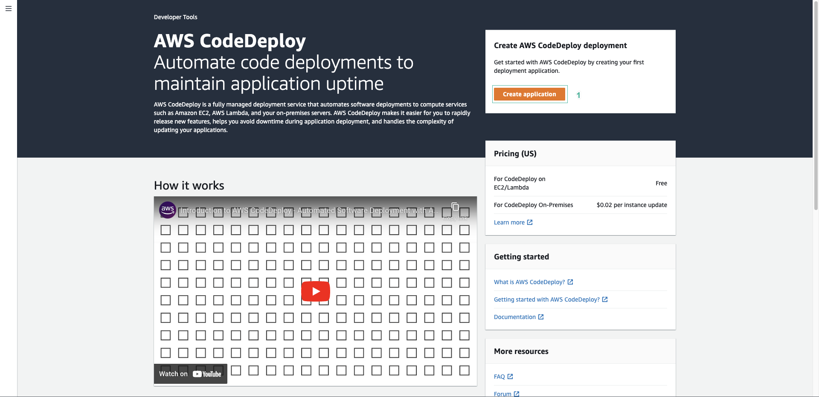The width and height of the screenshot is (819, 397).
Task: Play the CodeDeploy introduction video
Action: [x=316, y=291]
